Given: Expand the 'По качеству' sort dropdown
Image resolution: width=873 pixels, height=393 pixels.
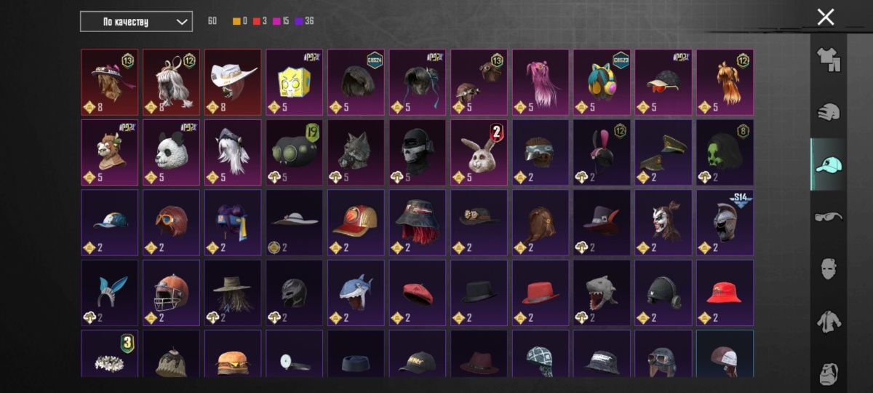Looking at the screenshot, I should (136, 22).
